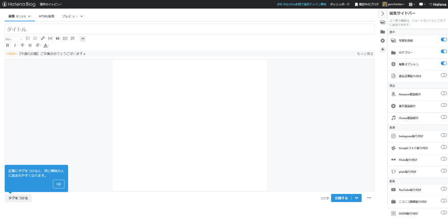Open the 編集 見たまま editor tab
This screenshot has height=219, width=448.
pyautogui.click(x=19, y=16)
